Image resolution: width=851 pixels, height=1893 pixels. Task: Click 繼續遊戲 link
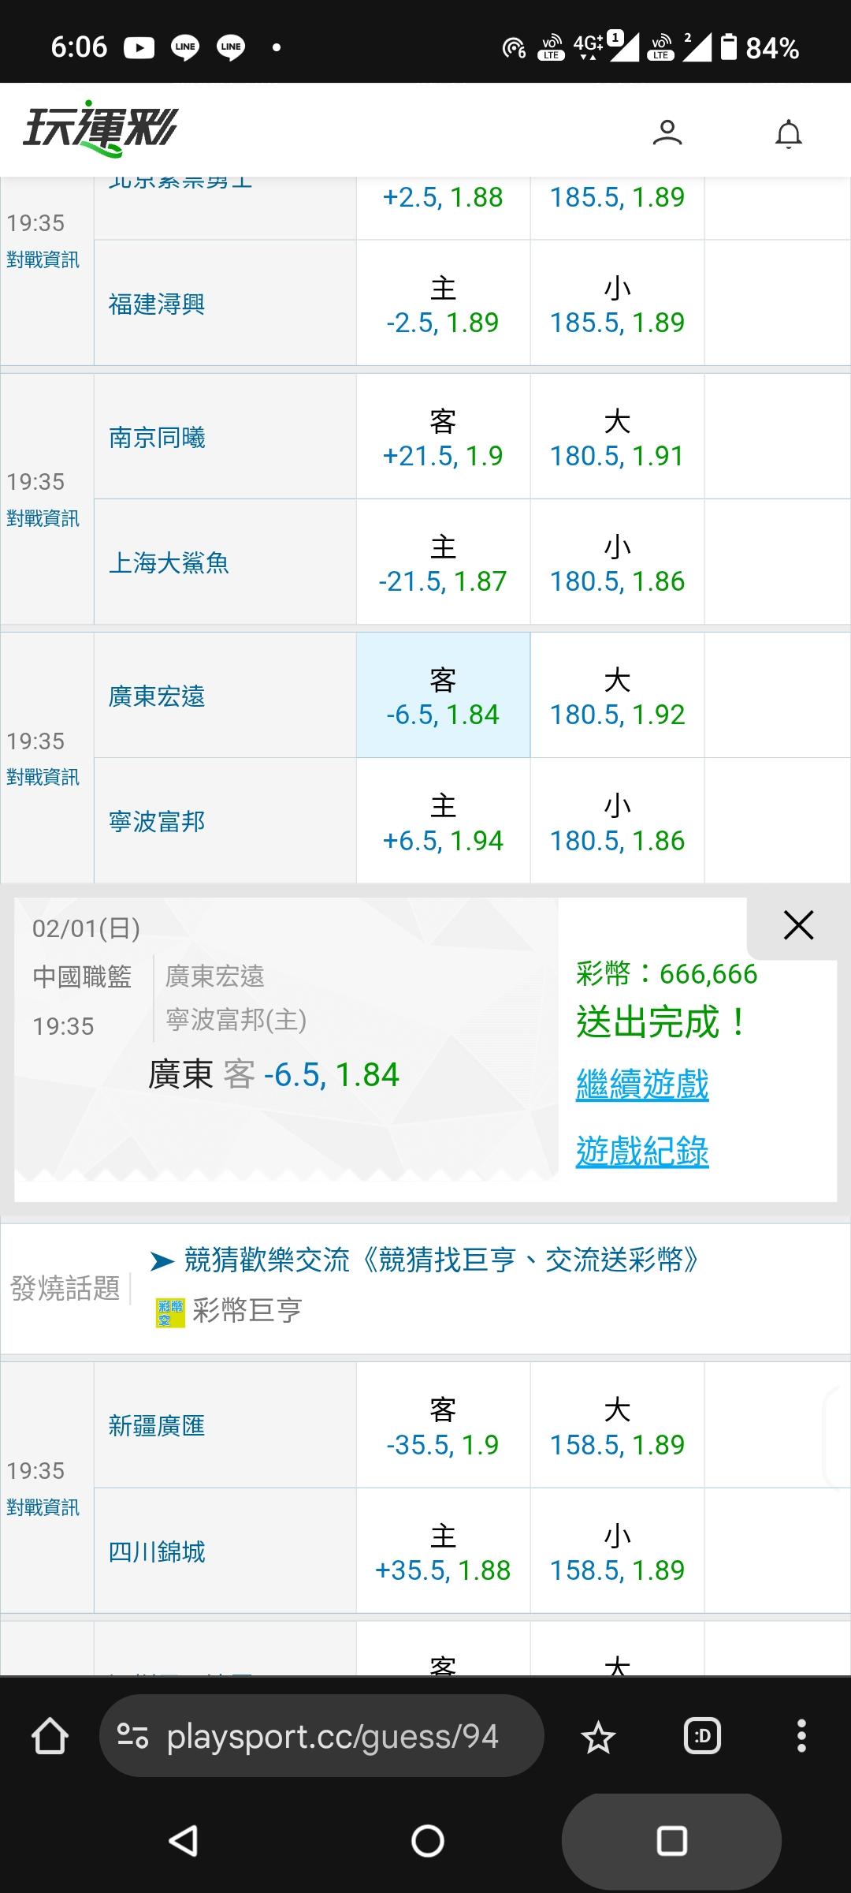click(x=642, y=1085)
